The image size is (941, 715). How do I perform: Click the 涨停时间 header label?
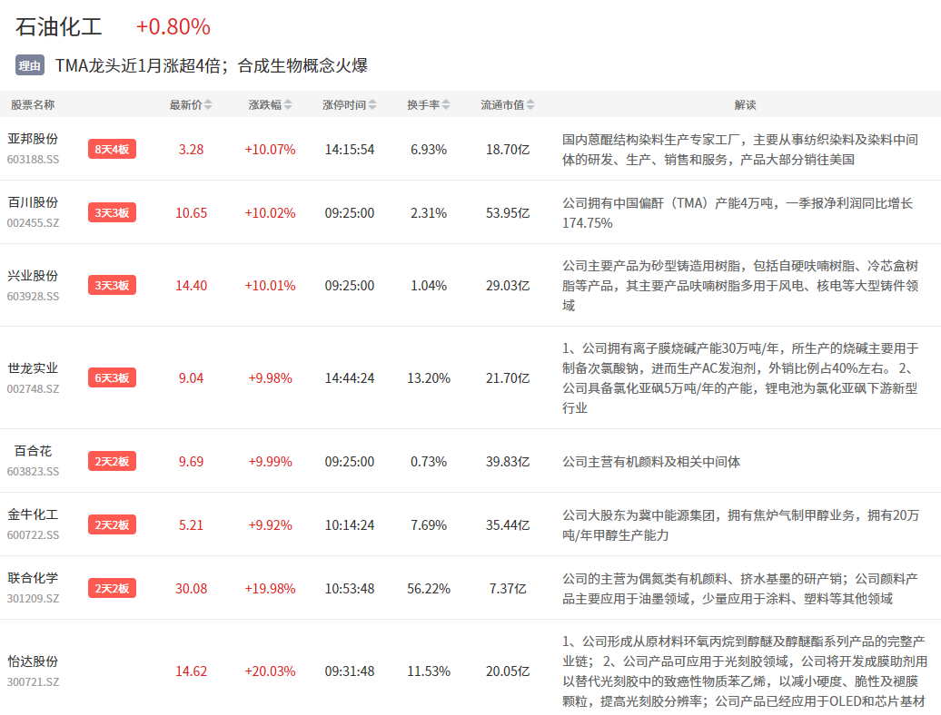pos(344,105)
